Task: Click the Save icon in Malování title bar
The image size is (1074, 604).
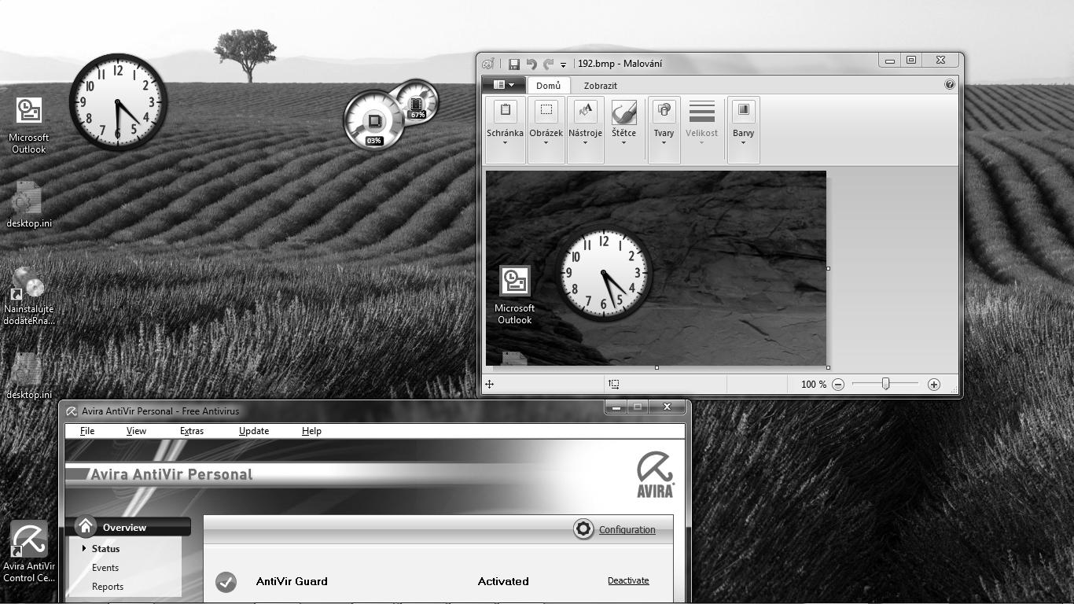Action: (513, 64)
